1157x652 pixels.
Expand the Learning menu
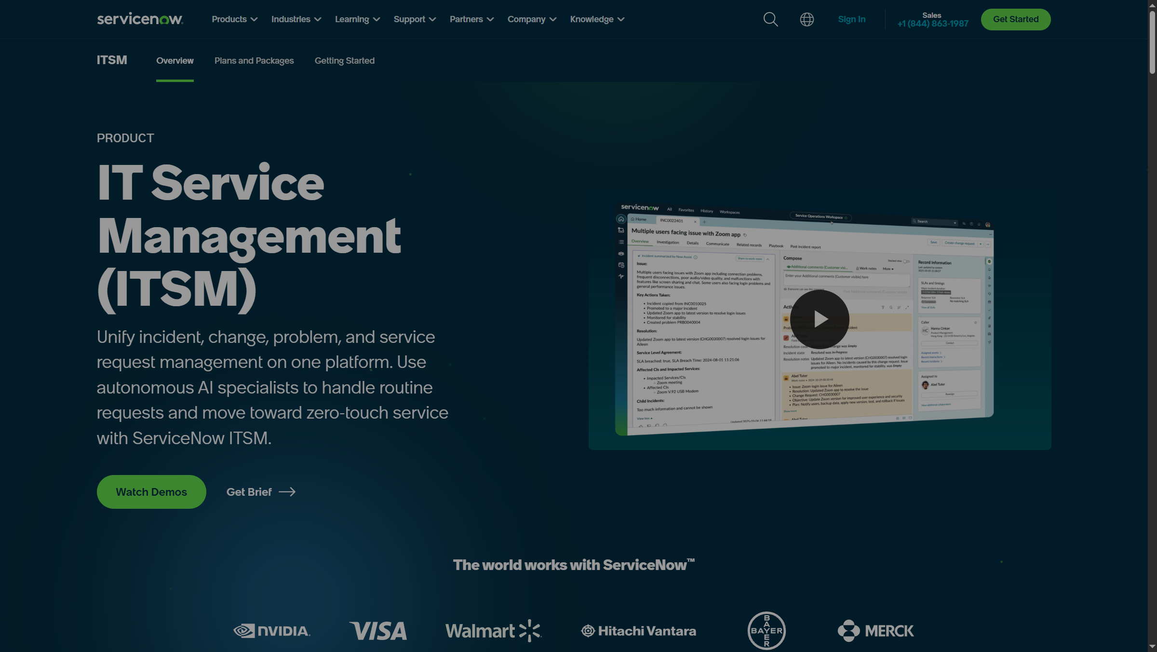pyautogui.click(x=357, y=19)
